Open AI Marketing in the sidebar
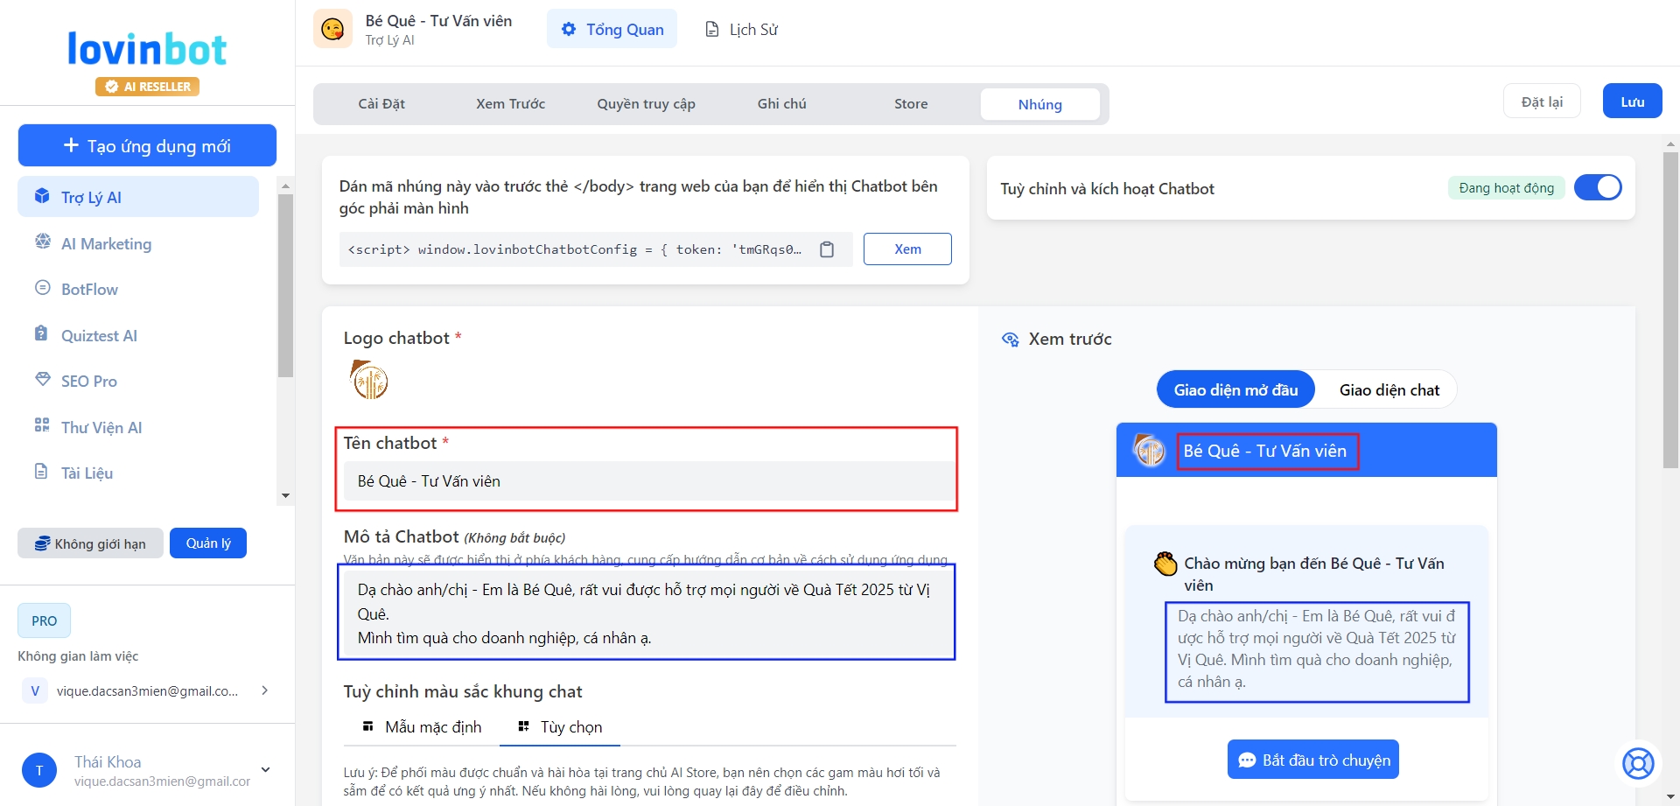The width and height of the screenshot is (1680, 806). click(x=106, y=243)
